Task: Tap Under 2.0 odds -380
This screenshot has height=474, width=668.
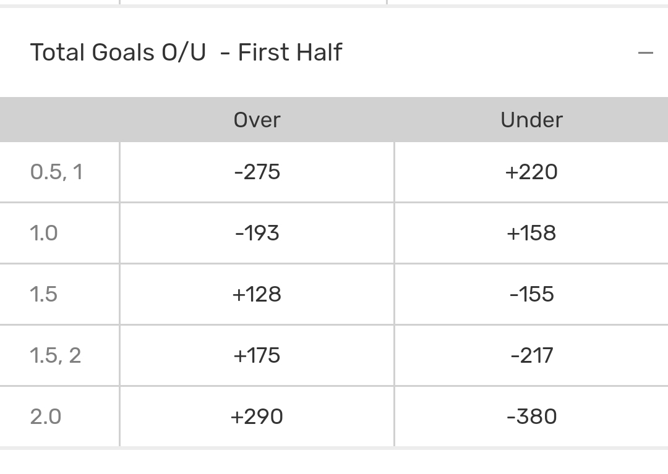Action: point(531,417)
